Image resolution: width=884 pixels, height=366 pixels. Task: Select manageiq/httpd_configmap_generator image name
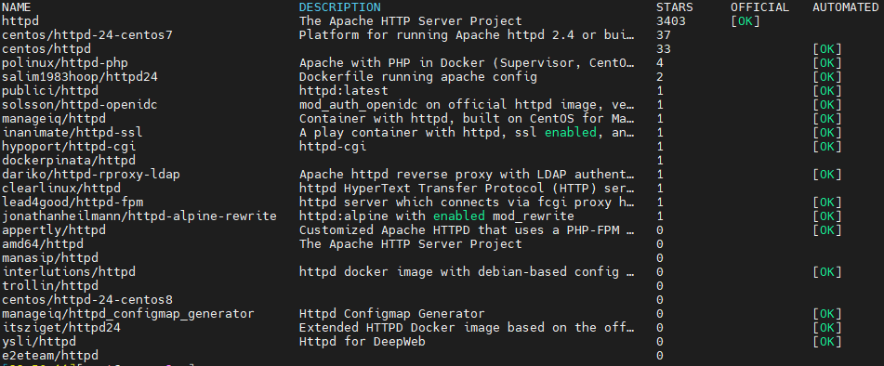point(128,314)
